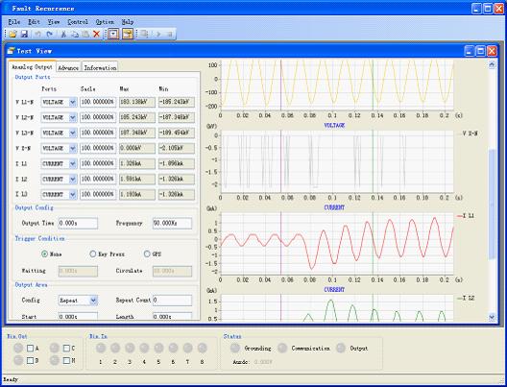Image resolution: width=507 pixels, height=387 pixels.
Task: Click the play output toolbar icon
Action: click(x=158, y=34)
